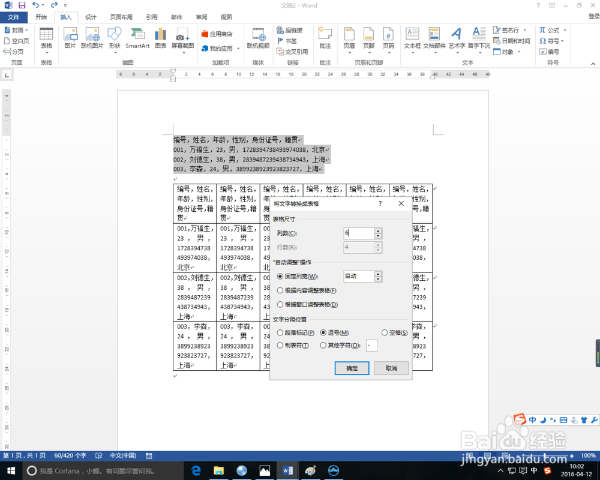Insert a 交叉引用 cross-reference
The height and width of the screenshot is (480, 600).
pos(292,51)
